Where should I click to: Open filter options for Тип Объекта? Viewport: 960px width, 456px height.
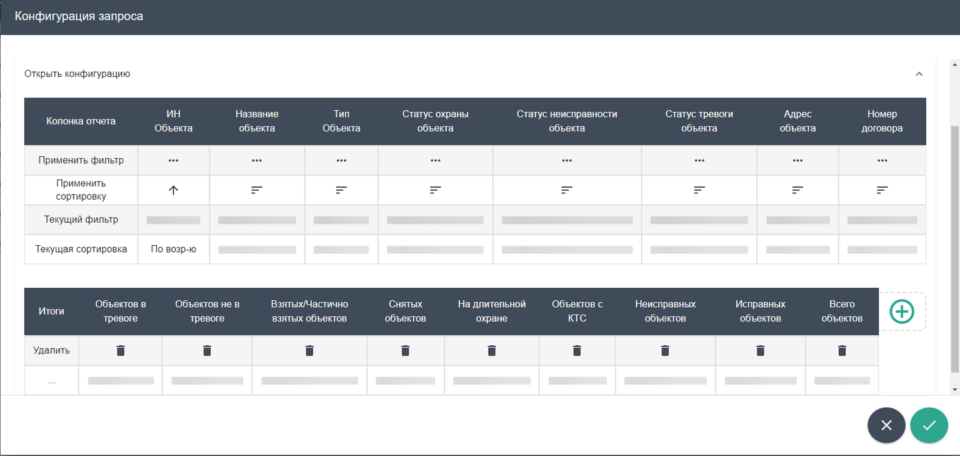341,161
